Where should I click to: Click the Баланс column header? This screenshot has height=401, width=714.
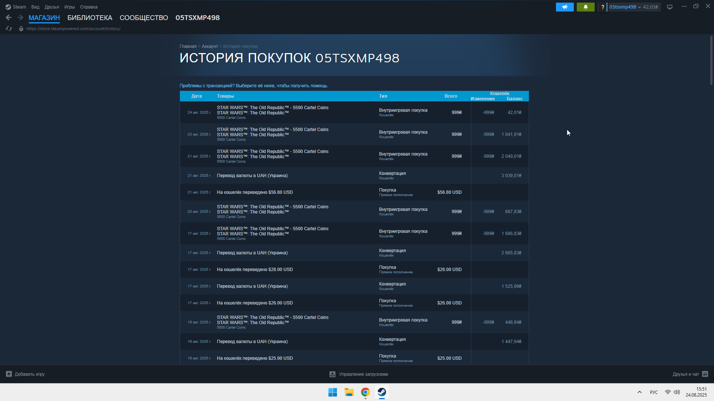515,99
